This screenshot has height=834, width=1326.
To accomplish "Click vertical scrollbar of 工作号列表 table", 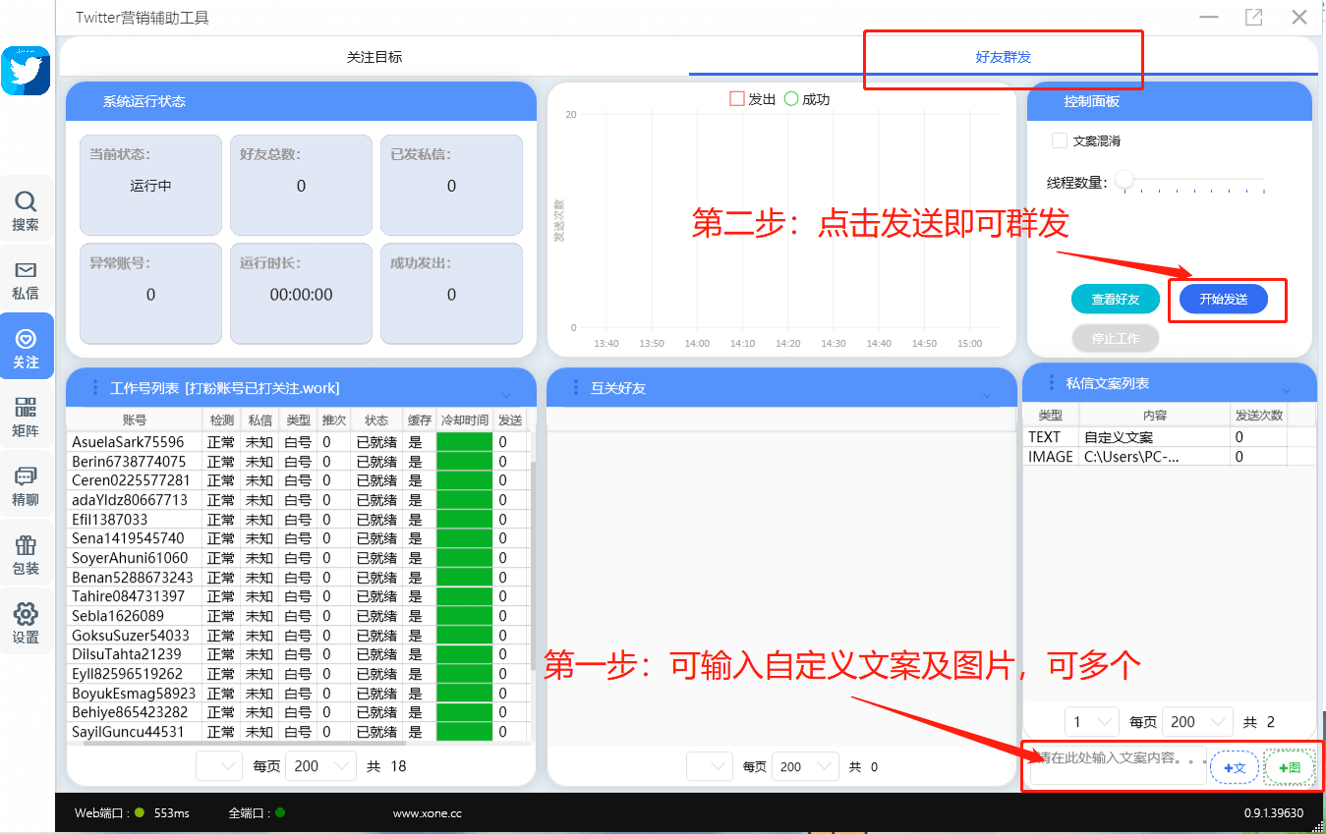I will click(x=534, y=565).
